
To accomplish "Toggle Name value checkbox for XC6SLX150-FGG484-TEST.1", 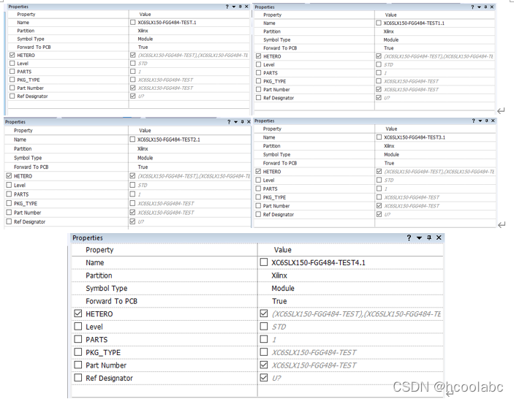I will [x=132, y=22].
